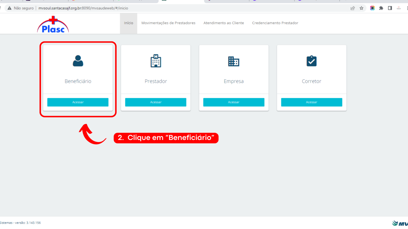The height and width of the screenshot is (229, 408).
Task: Click the 'Sistemas - versão: 3.143.156' link
Action: coord(20,223)
